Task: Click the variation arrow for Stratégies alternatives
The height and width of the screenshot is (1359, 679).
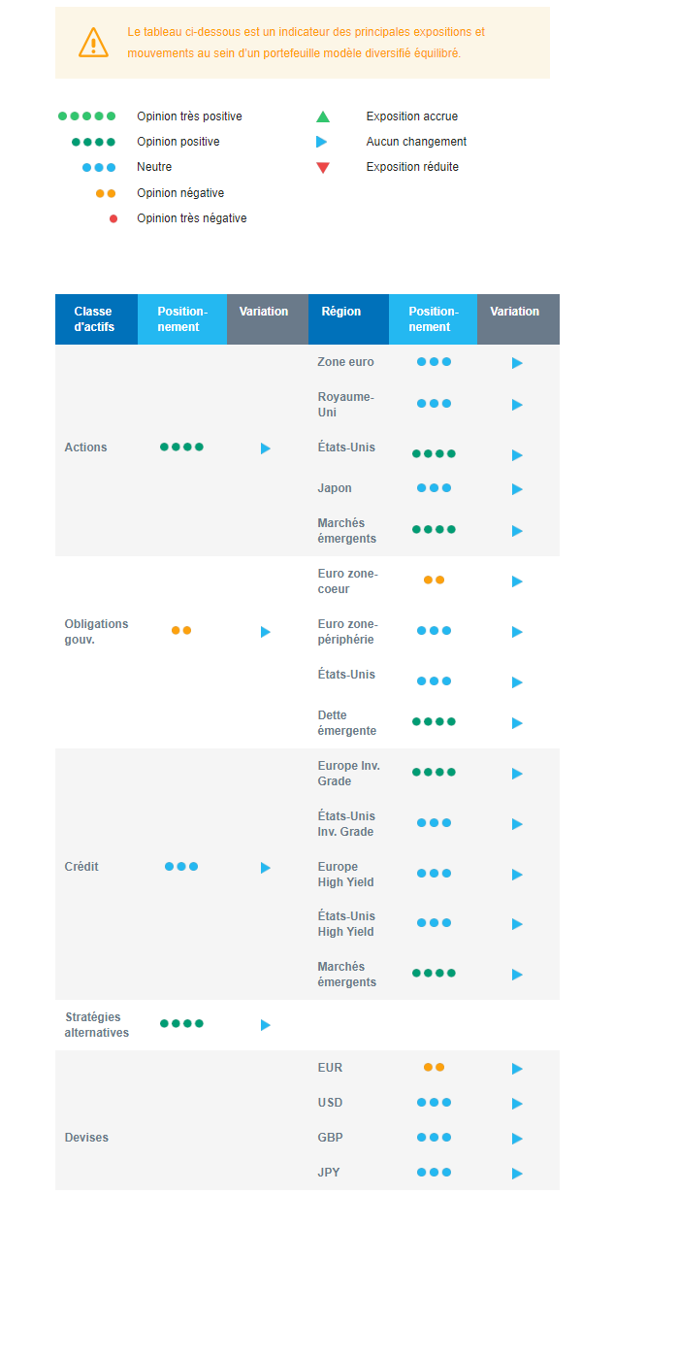Action: 266,1025
